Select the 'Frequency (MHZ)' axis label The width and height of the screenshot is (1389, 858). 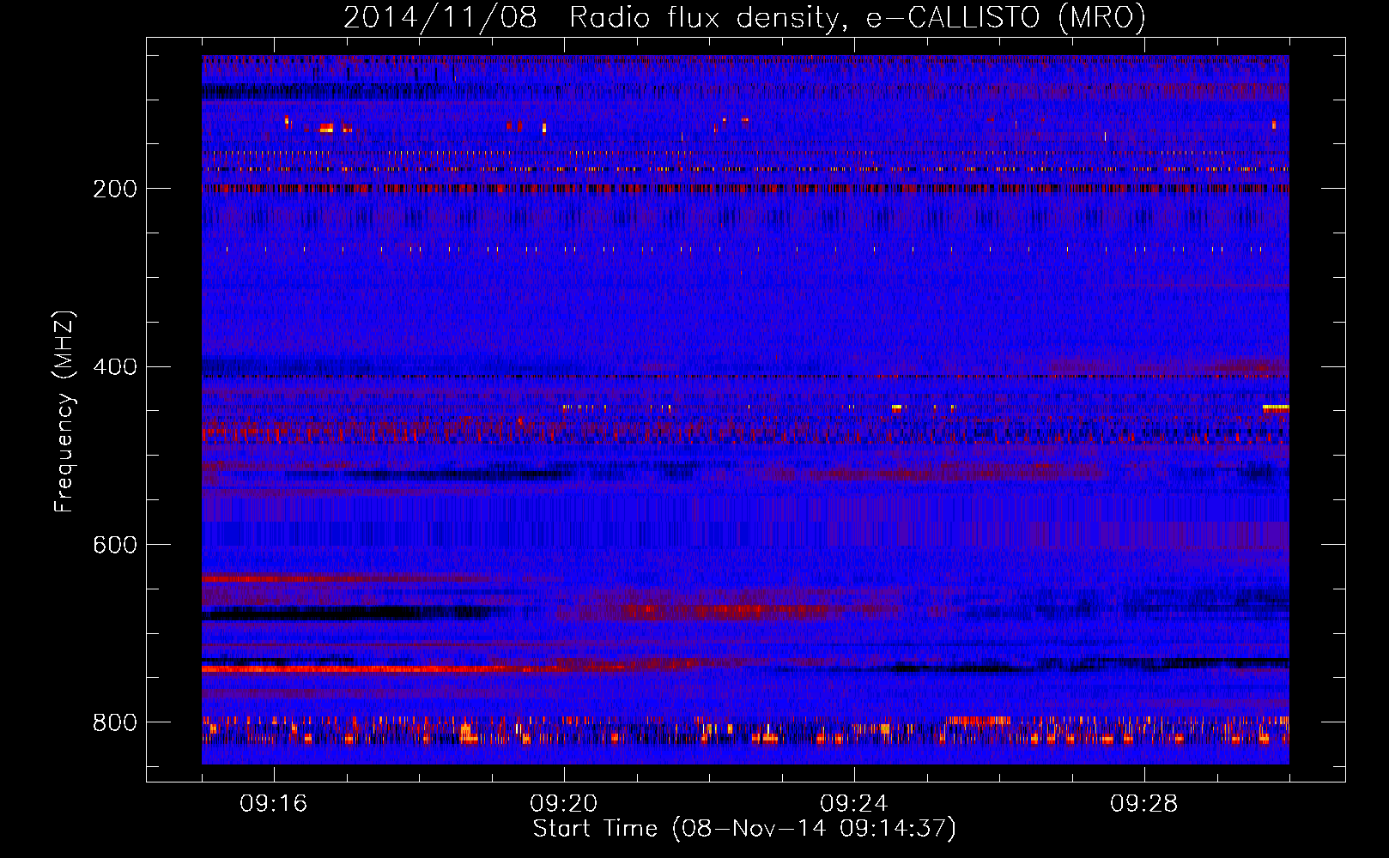click(64, 411)
